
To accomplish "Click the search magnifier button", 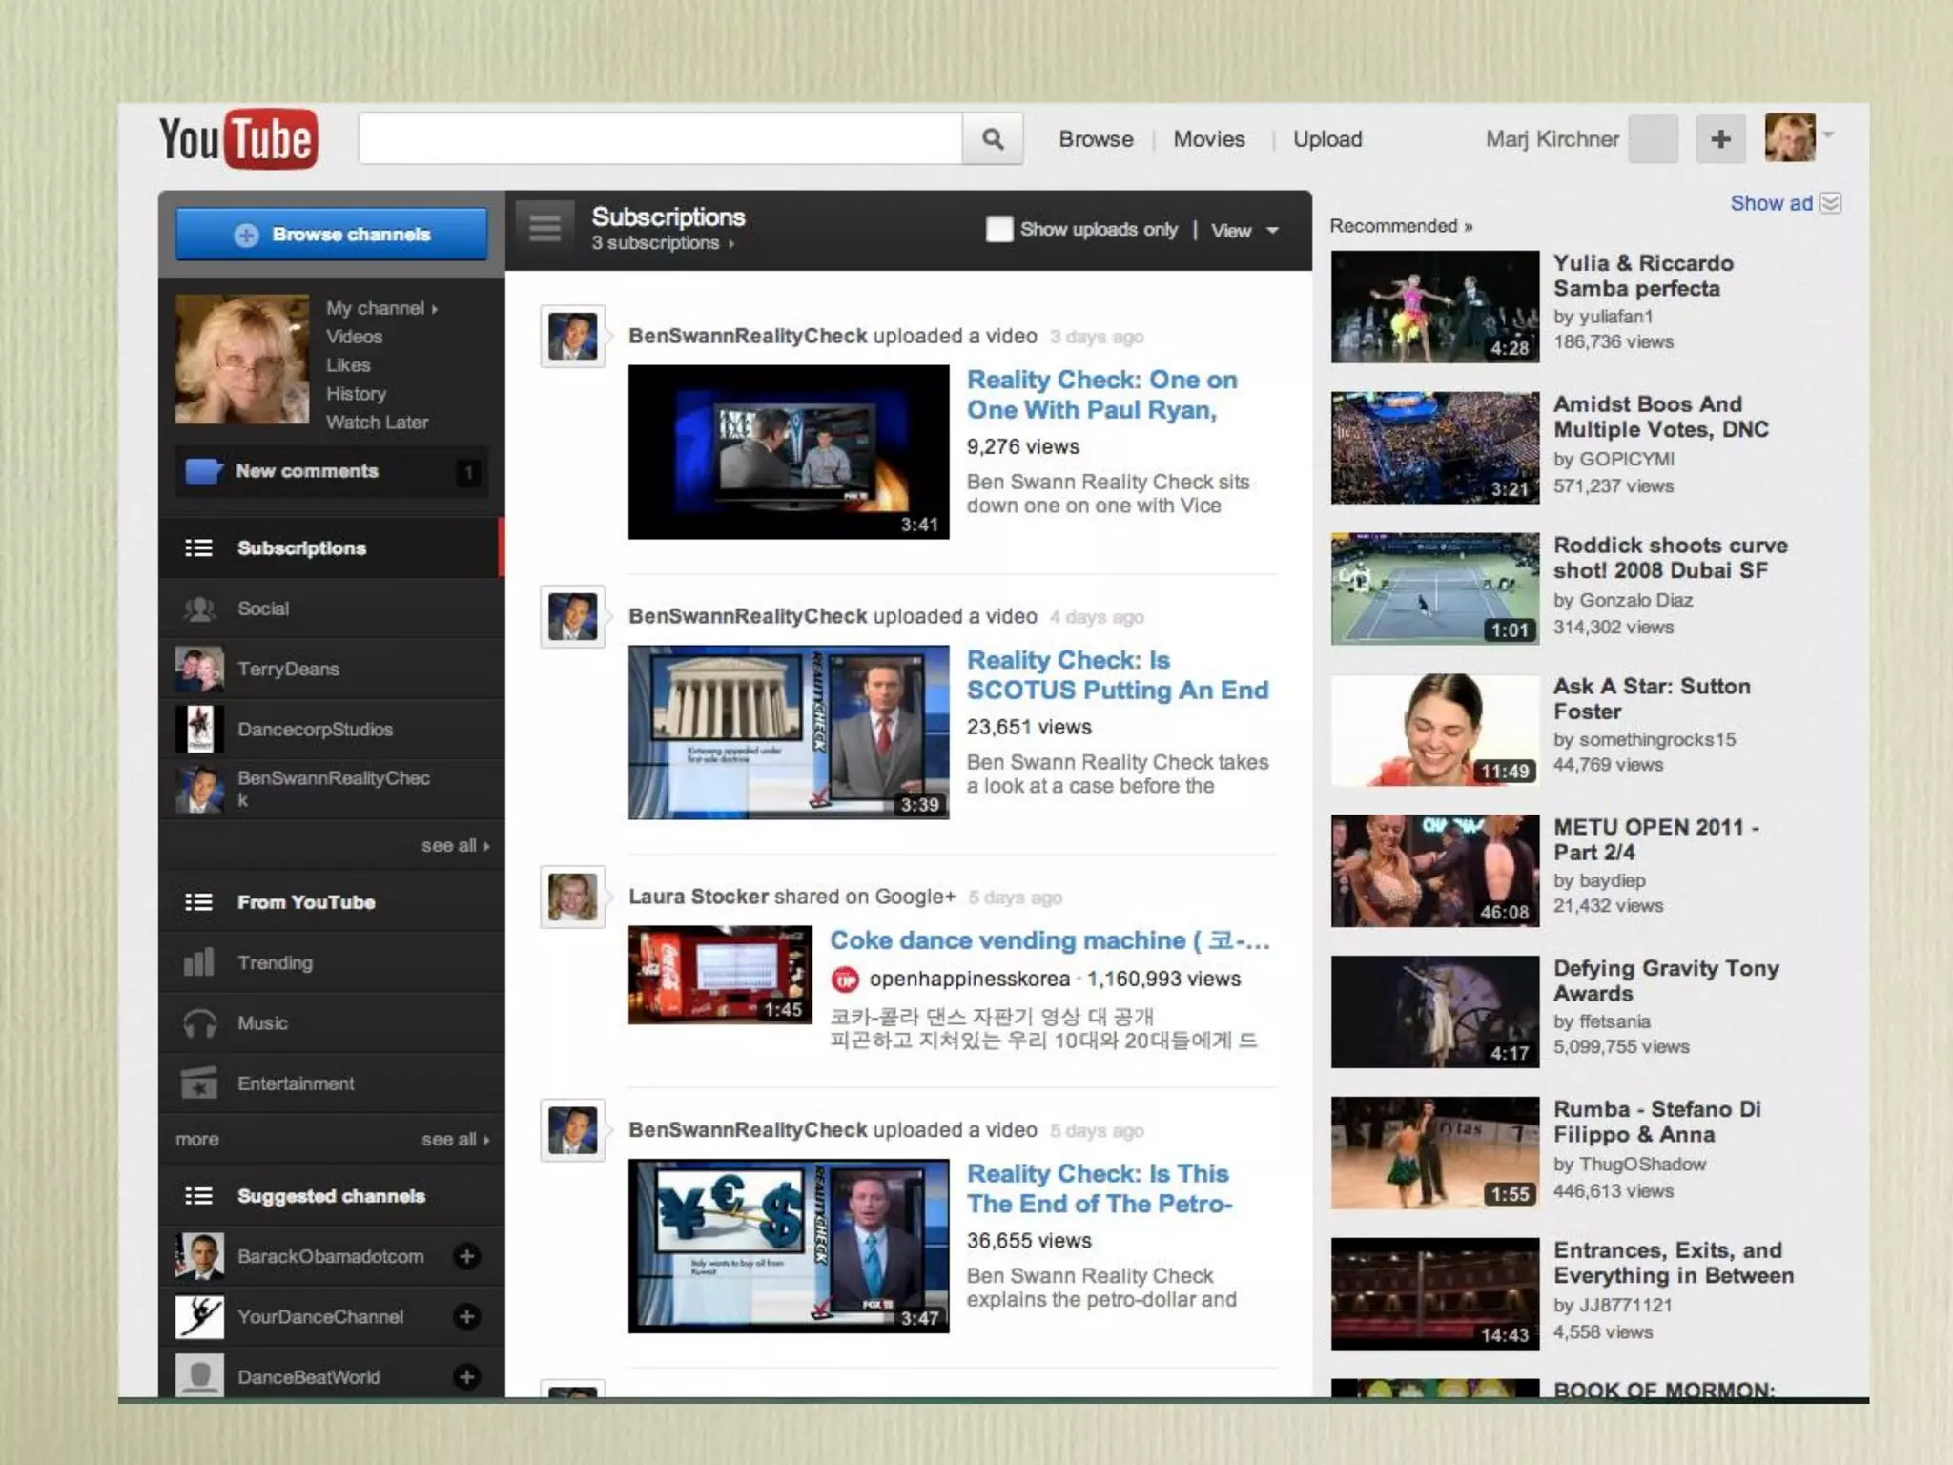I will coord(992,139).
